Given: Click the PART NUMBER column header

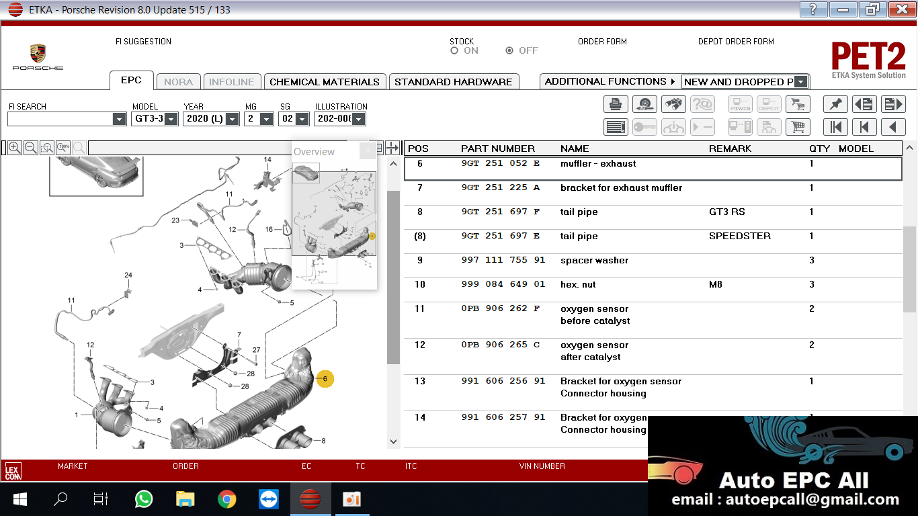Looking at the screenshot, I should click(x=498, y=148).
